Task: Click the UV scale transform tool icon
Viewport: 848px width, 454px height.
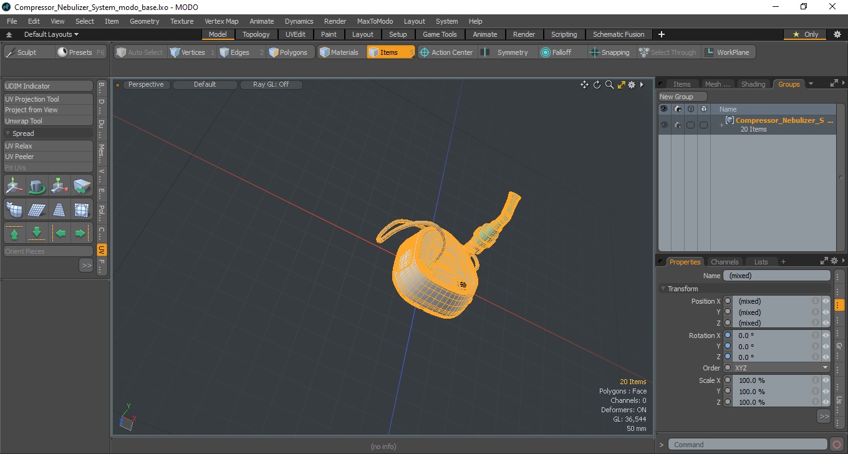Action: pyautogui.click(x=59, y=186)
